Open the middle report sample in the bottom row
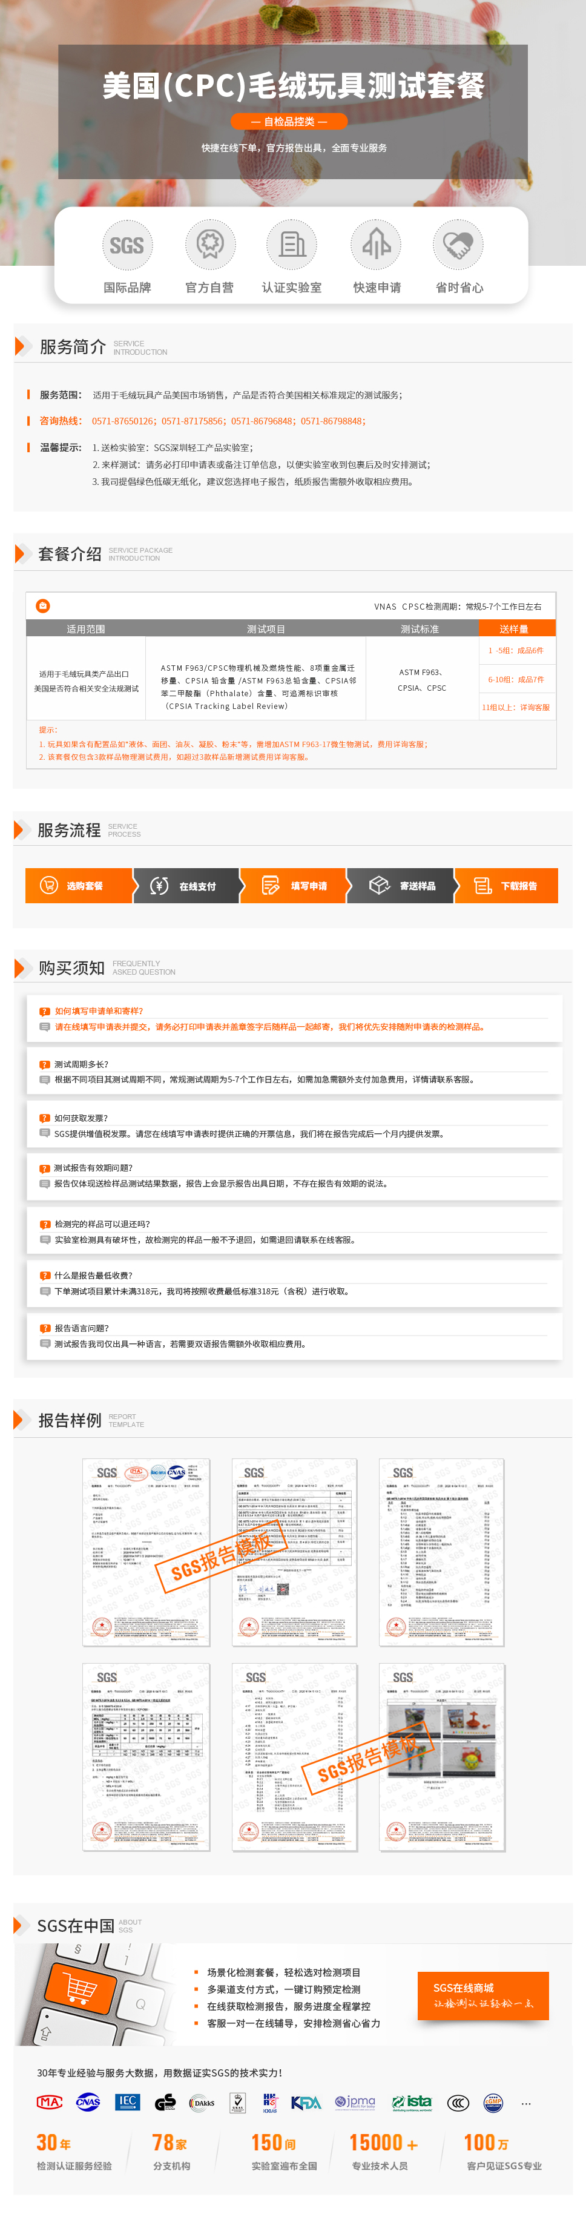This screenshot has height=2240, width=586. pos(294,1757)
